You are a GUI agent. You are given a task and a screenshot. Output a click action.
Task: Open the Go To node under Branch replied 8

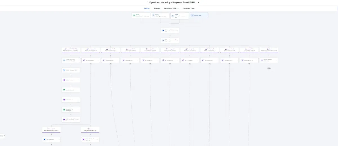click(229, 60)
